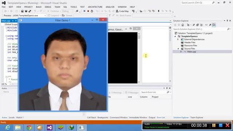Screen dimensions: 233x131
Task: Stop debugging with red square button
Action: click(x=88, y=11)
